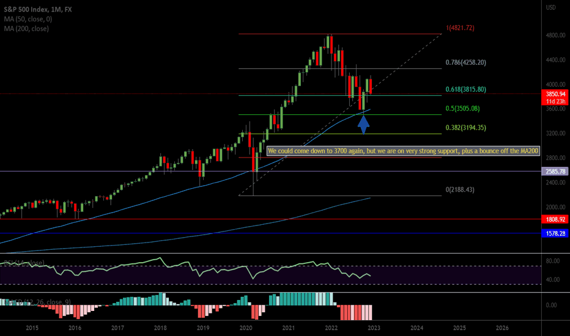570x336 pixels.
Task: Click the 0.382(3194.35) Fibonacci label
Action: coord(465,128)
